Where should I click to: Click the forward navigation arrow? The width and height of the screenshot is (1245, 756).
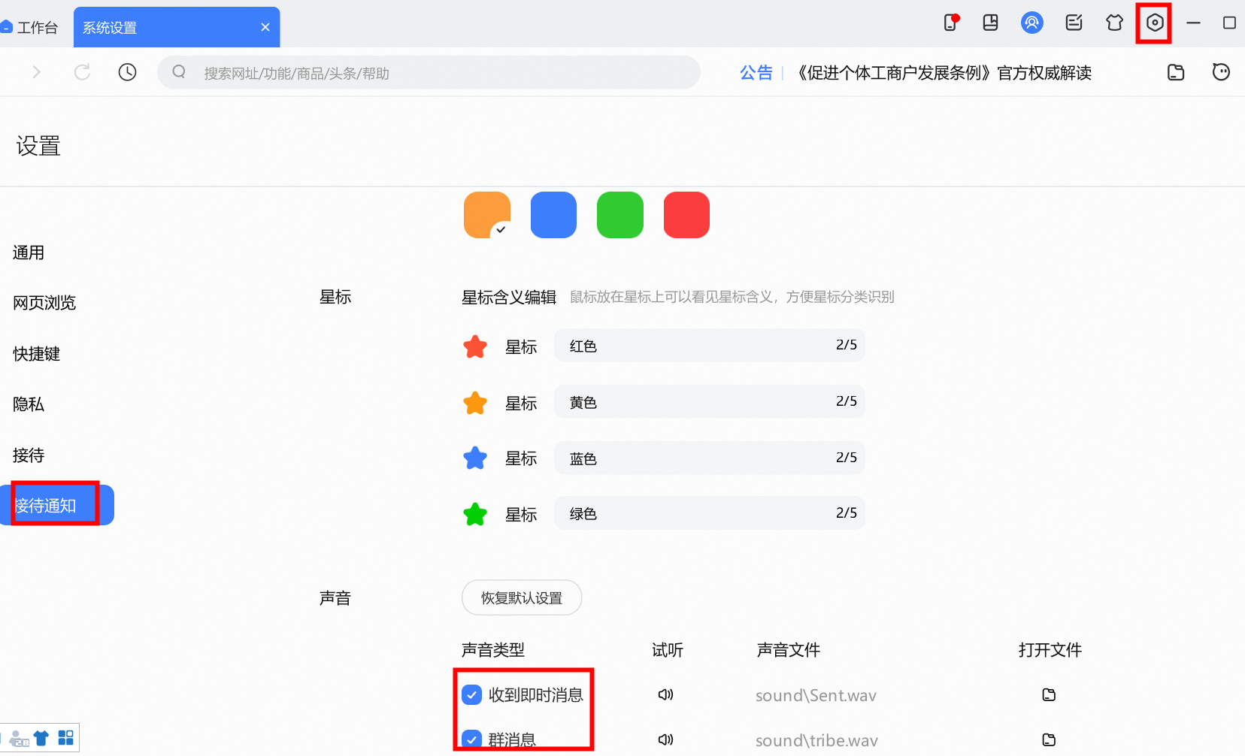point(36,72)
